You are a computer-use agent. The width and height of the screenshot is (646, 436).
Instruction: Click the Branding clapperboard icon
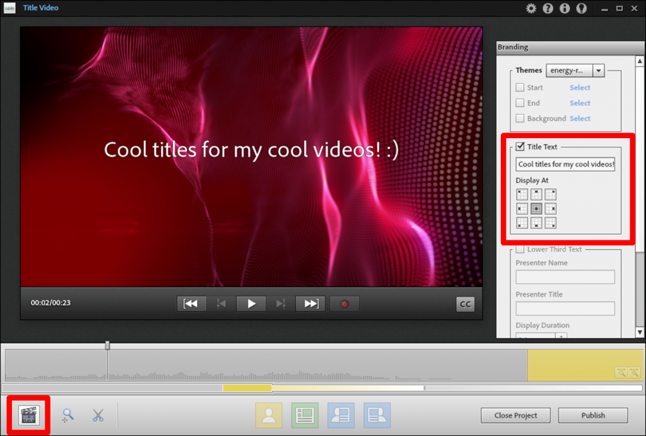(29, 415)
